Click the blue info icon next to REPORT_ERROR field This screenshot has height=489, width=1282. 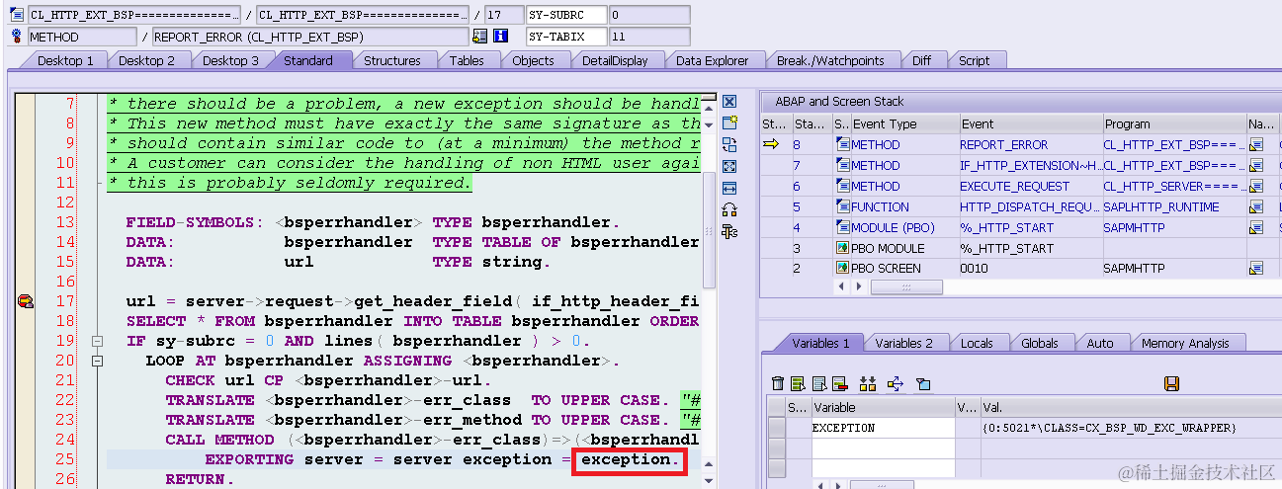(x=500, y=37)
